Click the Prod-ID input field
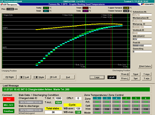 click(x=142, y=45)
